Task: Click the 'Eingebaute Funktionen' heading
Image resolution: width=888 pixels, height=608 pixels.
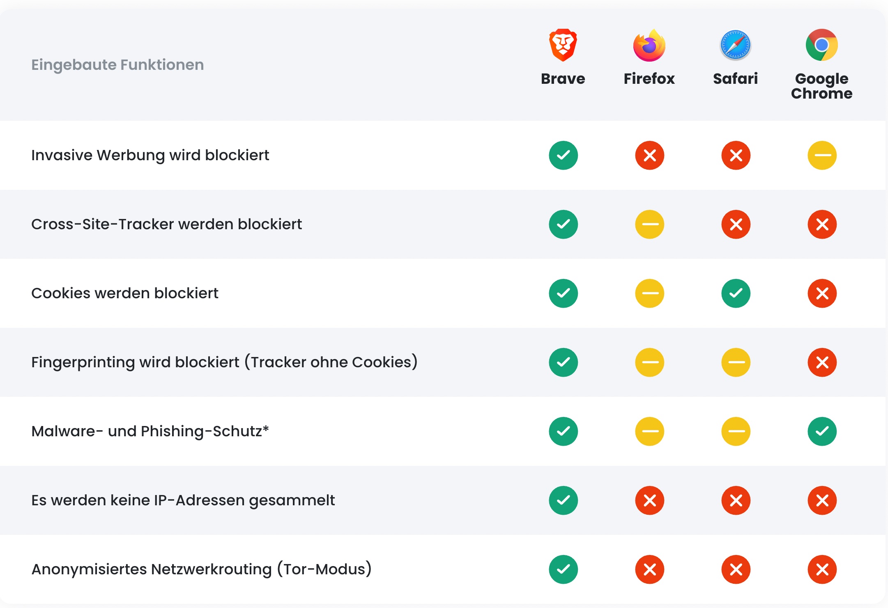Action: [117, 65]
